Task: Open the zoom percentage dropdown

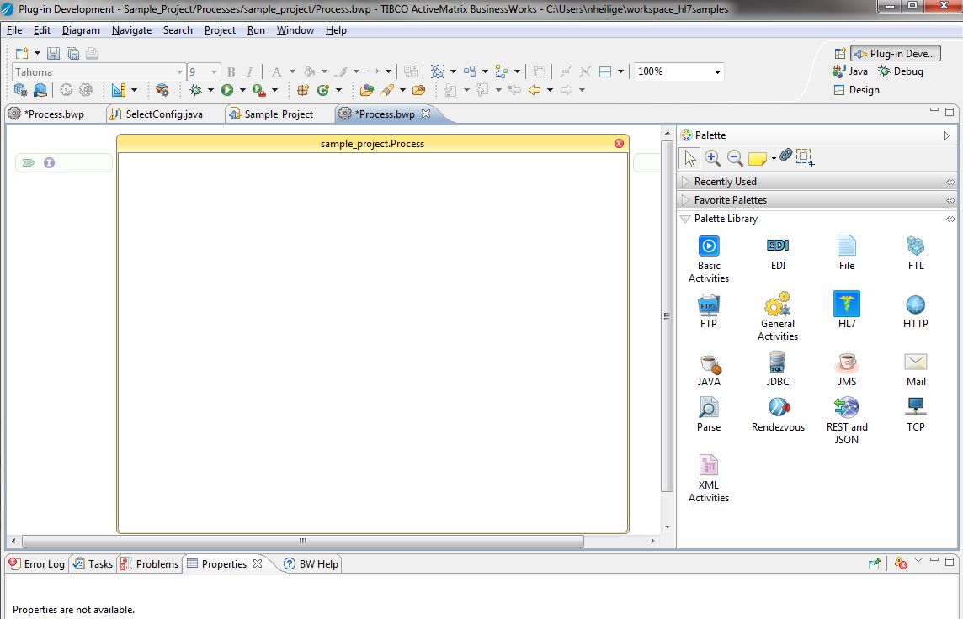Action: 717,72
